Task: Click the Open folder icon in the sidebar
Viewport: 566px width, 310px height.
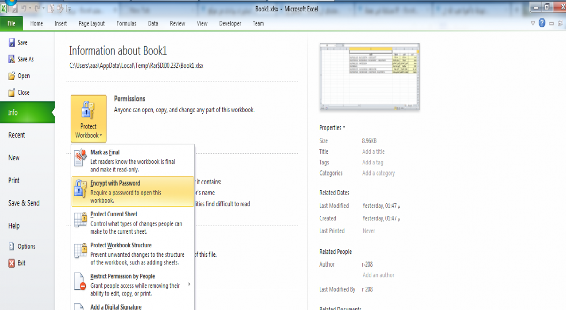Action: (x=12, y=76)
